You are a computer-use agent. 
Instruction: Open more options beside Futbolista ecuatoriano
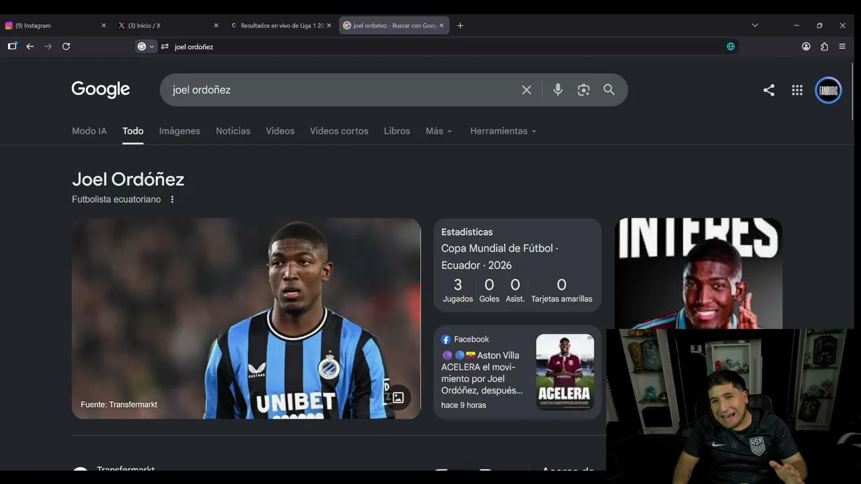[x=172, y=200]
